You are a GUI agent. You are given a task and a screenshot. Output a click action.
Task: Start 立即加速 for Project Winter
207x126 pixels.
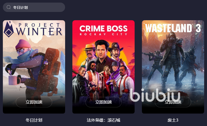(x=34, y=102)
